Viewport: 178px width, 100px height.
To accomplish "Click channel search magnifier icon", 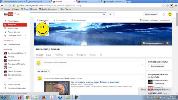I will tap(101, 55).
